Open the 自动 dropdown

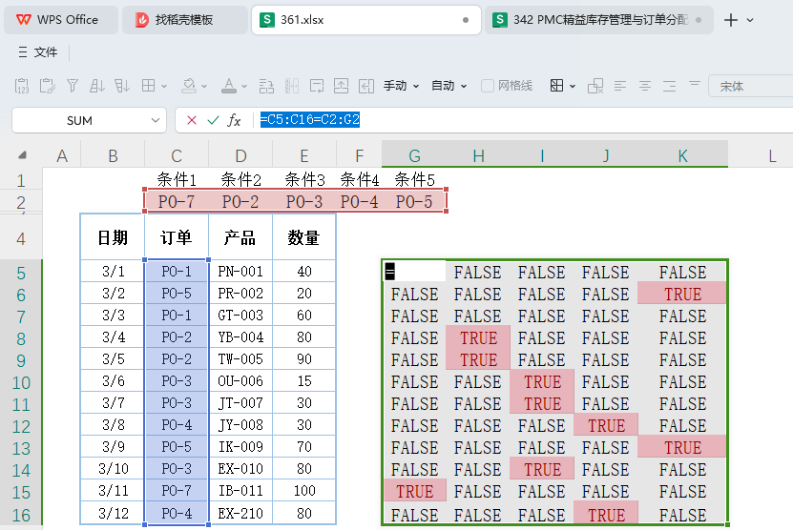pos(449,86)
